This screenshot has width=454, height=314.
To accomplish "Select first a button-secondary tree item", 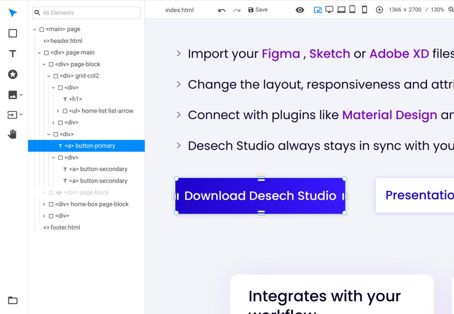I will coord(98,169).
